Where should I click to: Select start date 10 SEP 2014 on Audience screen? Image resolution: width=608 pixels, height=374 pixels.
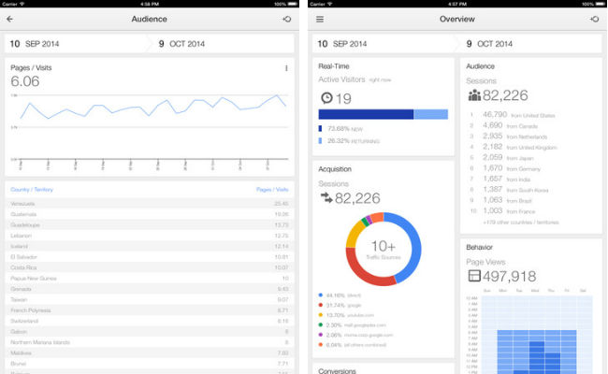pos(35,44)
